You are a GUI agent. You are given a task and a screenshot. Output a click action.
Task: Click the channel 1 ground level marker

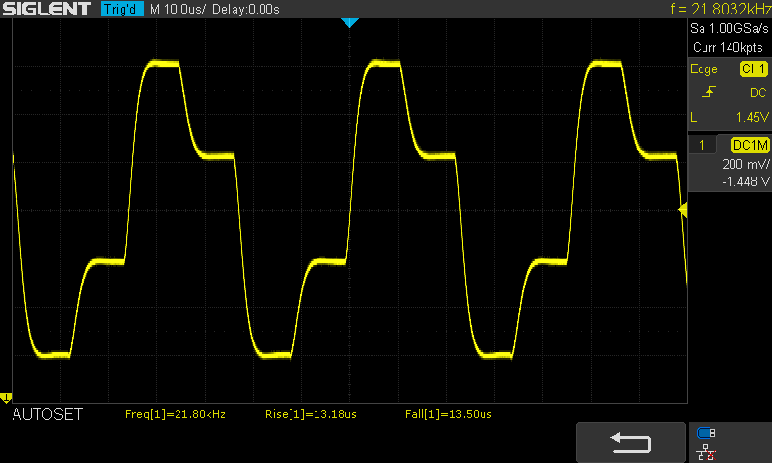pos(6,397)
